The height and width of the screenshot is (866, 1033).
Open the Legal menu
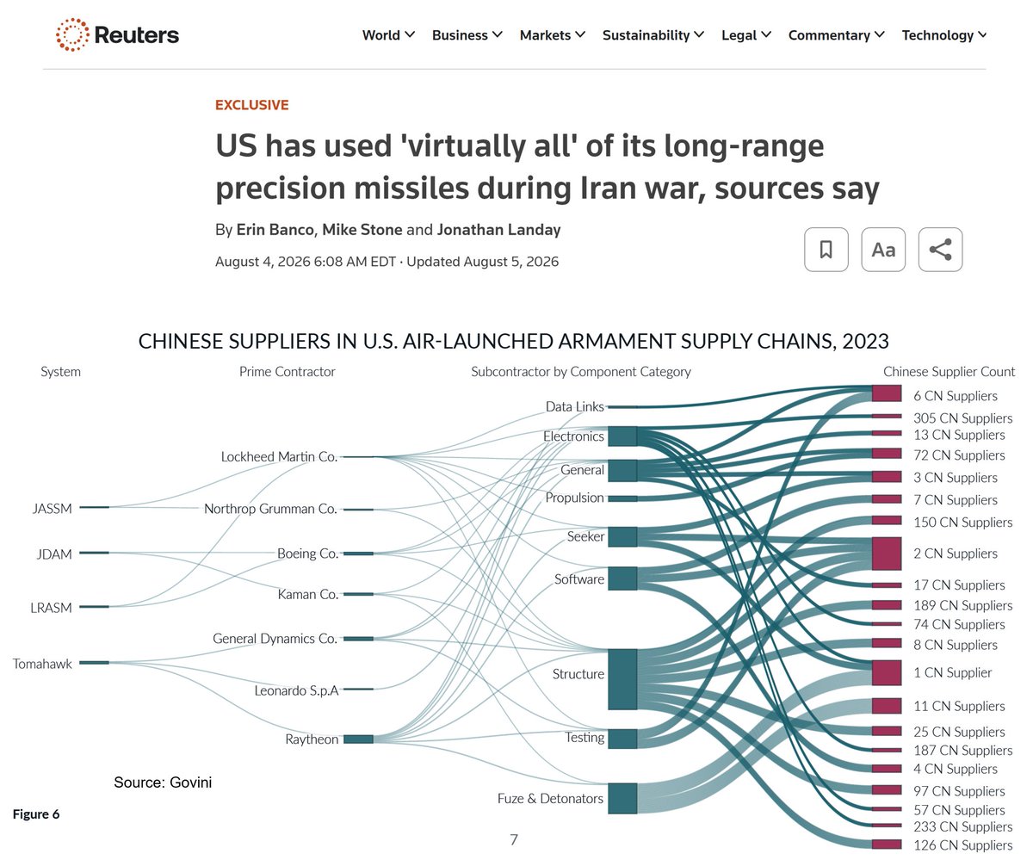tap(746, 35)
